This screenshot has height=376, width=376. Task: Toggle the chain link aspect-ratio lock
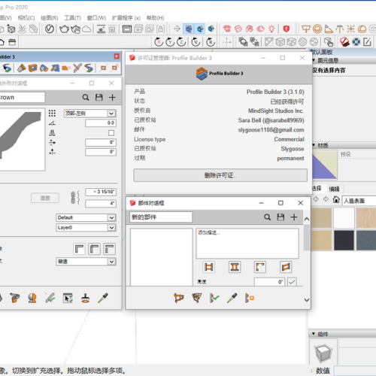[x=73, y=198]
